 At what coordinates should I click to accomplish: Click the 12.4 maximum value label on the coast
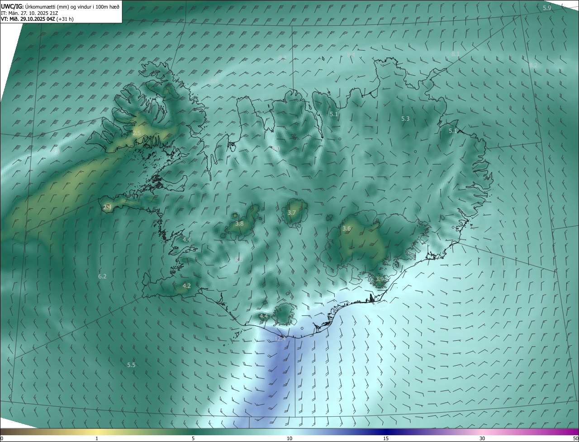[280, 339]
